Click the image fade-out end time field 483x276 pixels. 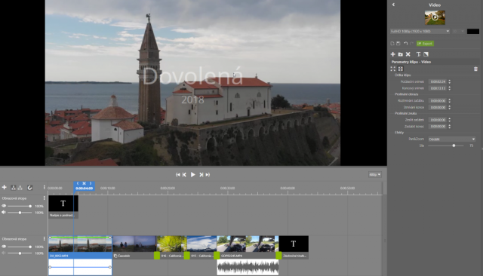tap(438, 107)
